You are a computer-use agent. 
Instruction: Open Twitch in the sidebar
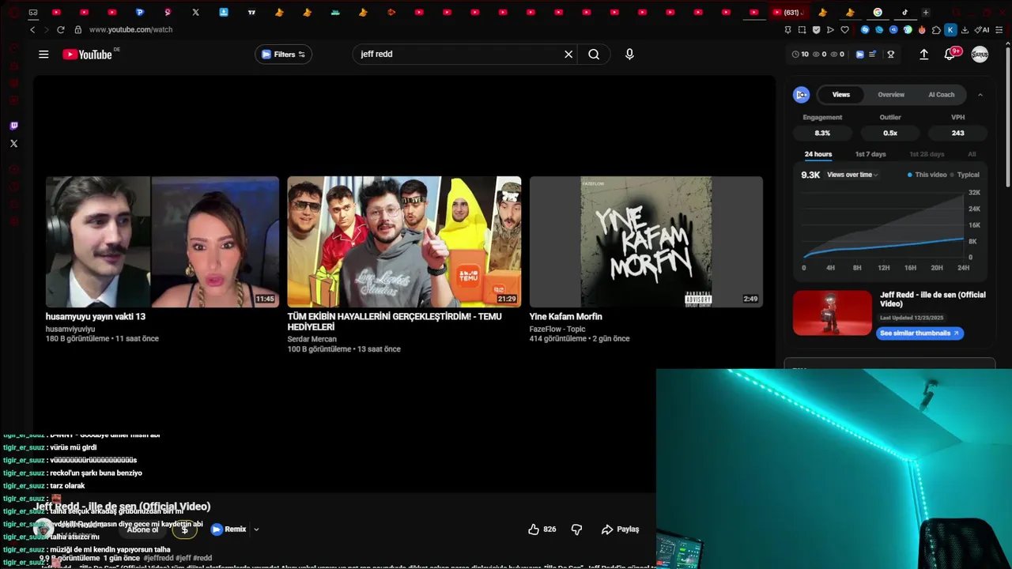[x=13, y=126]
